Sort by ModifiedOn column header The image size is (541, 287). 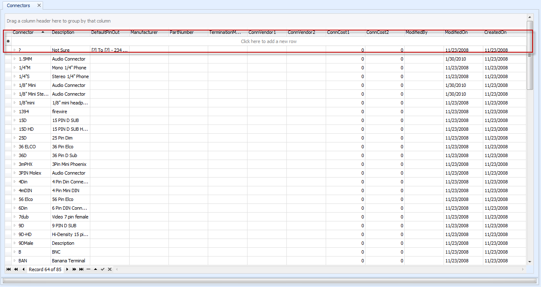(463, 32)
